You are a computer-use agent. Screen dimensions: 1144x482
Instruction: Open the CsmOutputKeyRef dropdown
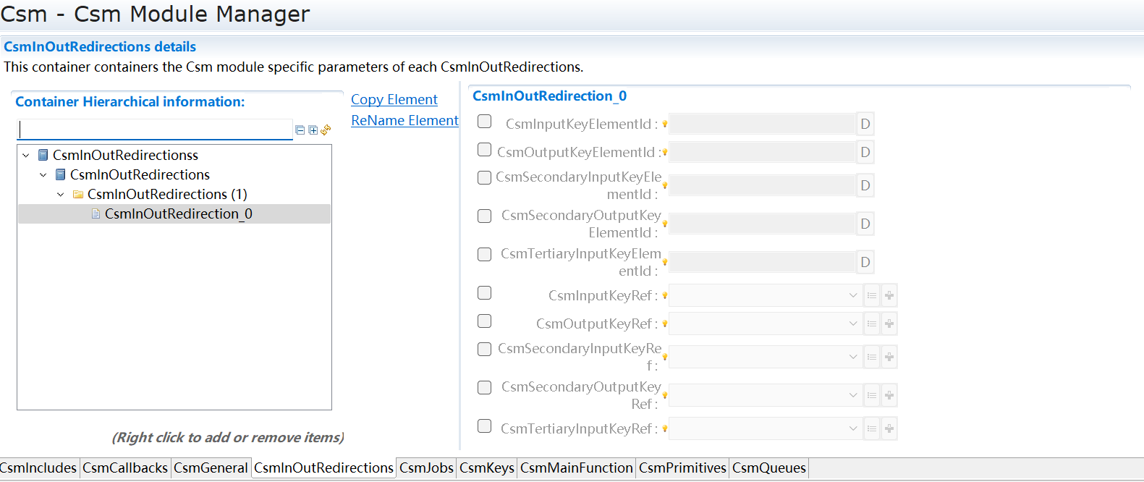pos(852,324)
